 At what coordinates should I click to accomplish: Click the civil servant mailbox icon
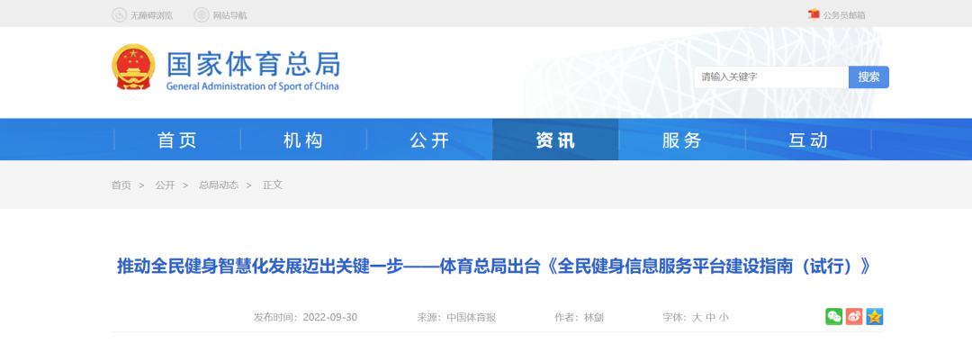(x=814, y=14)
